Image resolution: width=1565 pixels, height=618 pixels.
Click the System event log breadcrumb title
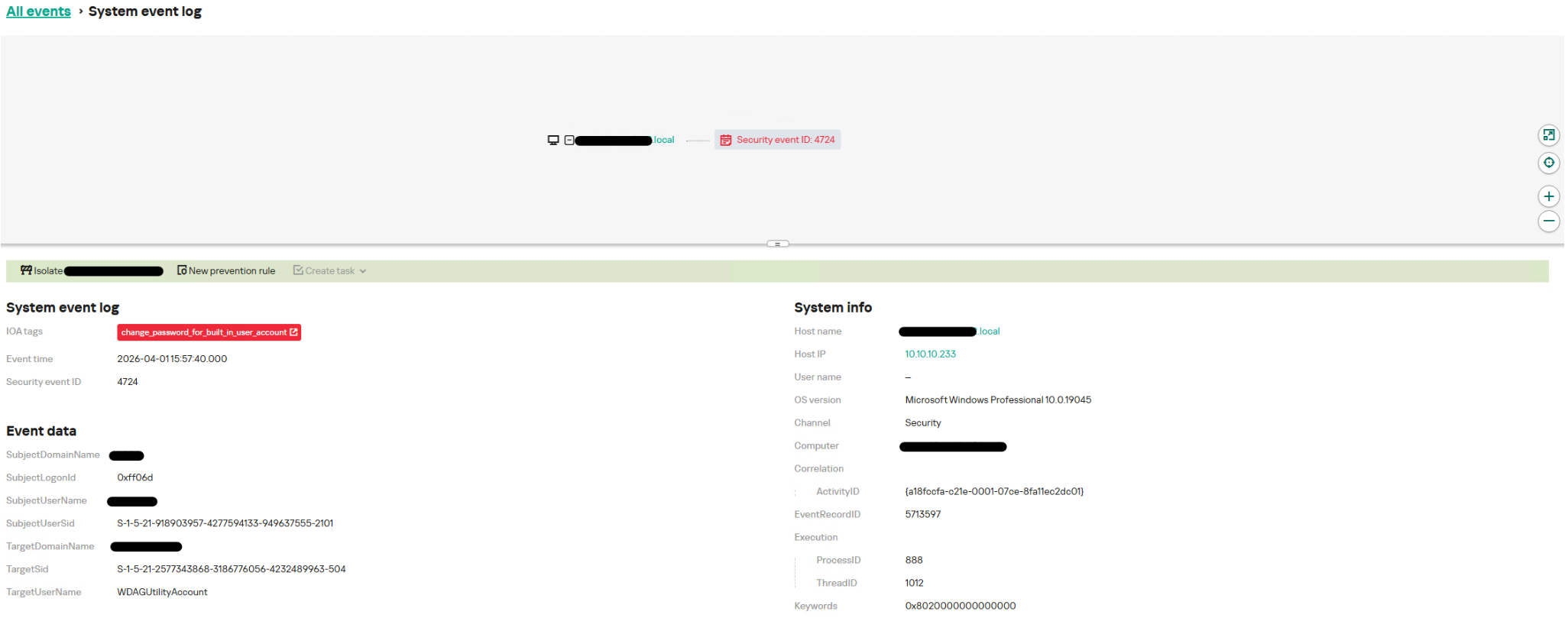click(x=145, y=11)
